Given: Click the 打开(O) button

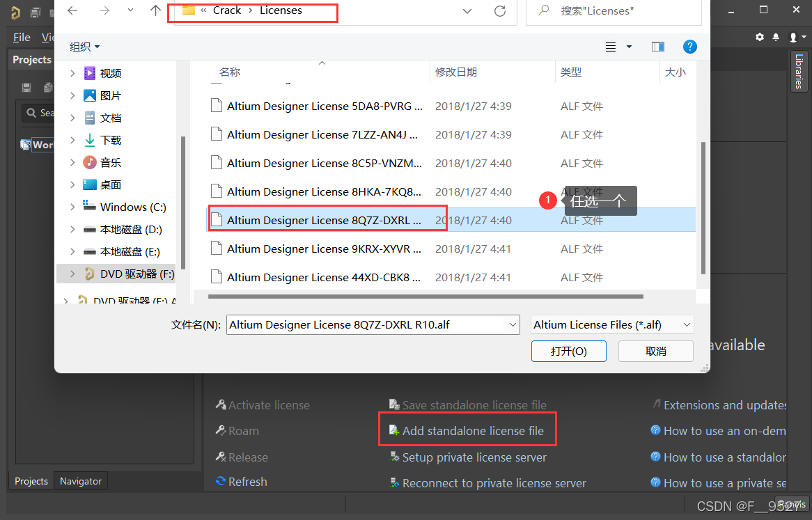Looking at the screenshot, I should coord(568,351).
